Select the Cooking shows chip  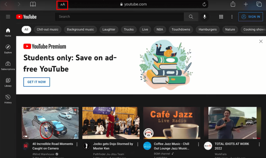point(254,30)
